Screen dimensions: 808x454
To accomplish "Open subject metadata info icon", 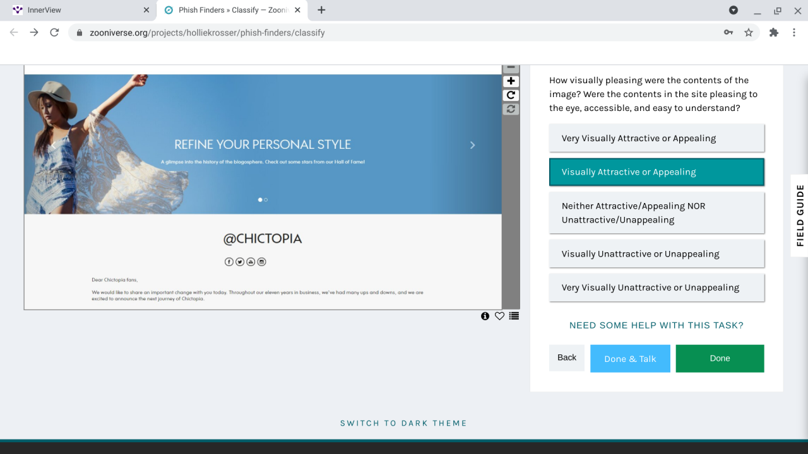I will 485,316.
